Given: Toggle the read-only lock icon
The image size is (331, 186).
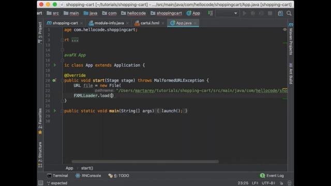Looking at the screenshot, I should [281, 183].
